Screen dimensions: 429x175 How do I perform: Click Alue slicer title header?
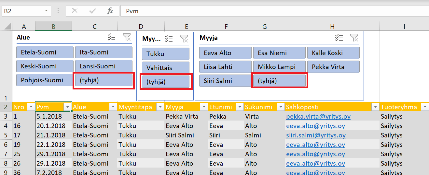23,38
